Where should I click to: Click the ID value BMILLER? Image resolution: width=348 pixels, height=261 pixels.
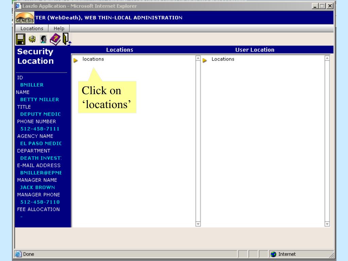coord(32,85)
